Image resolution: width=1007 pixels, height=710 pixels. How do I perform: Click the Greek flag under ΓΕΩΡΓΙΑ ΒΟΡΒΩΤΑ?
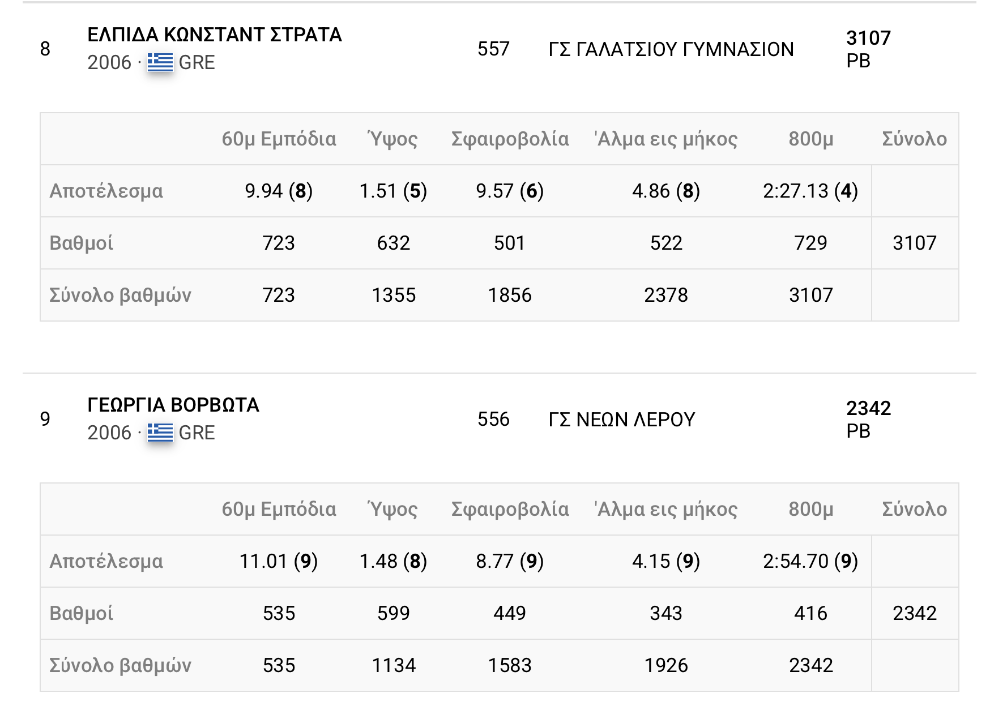pyautogui.click(x=160, y=433)
